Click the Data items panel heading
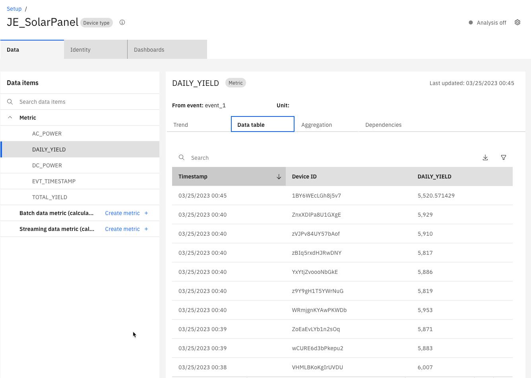The height and width of the screenshot is (378, 531). click(23, 83)
